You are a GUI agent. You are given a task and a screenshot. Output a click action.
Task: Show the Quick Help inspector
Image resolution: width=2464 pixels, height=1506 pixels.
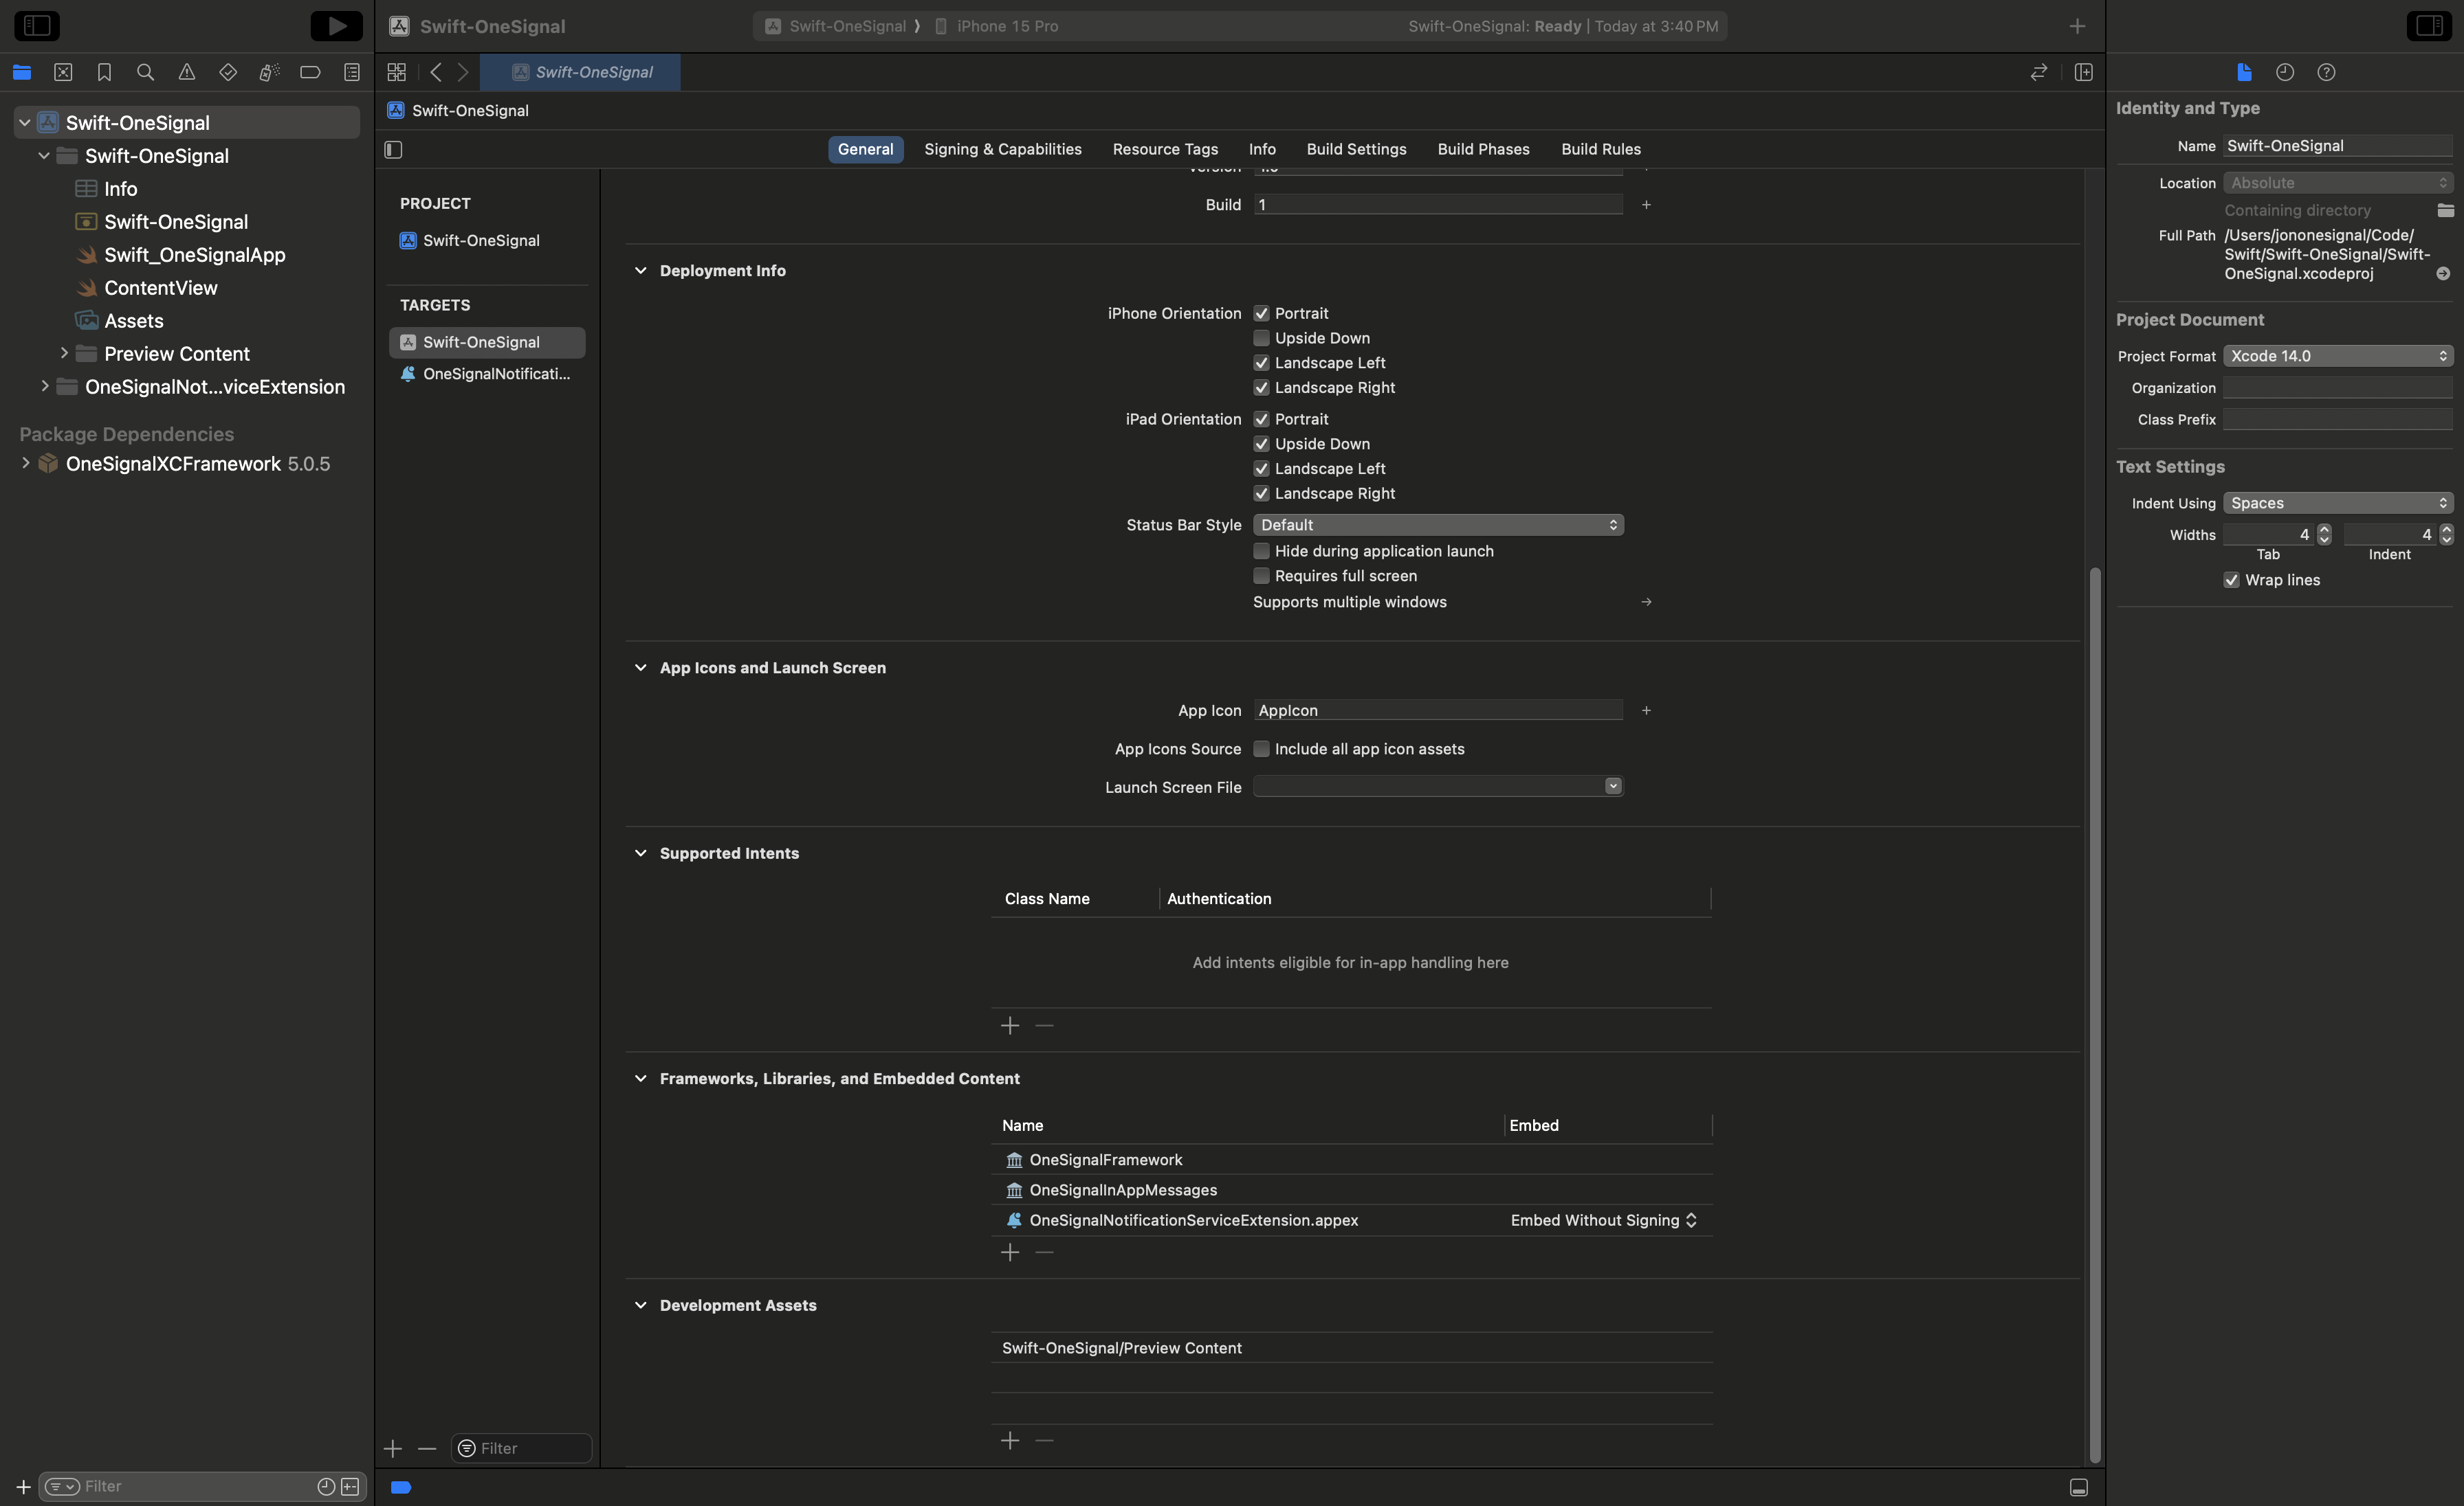pos(2326,72)
